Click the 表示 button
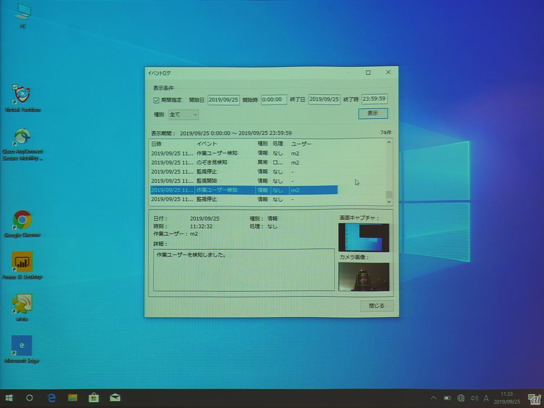The height and width of the screenshot is (408, 544). [x=373, y=113]
